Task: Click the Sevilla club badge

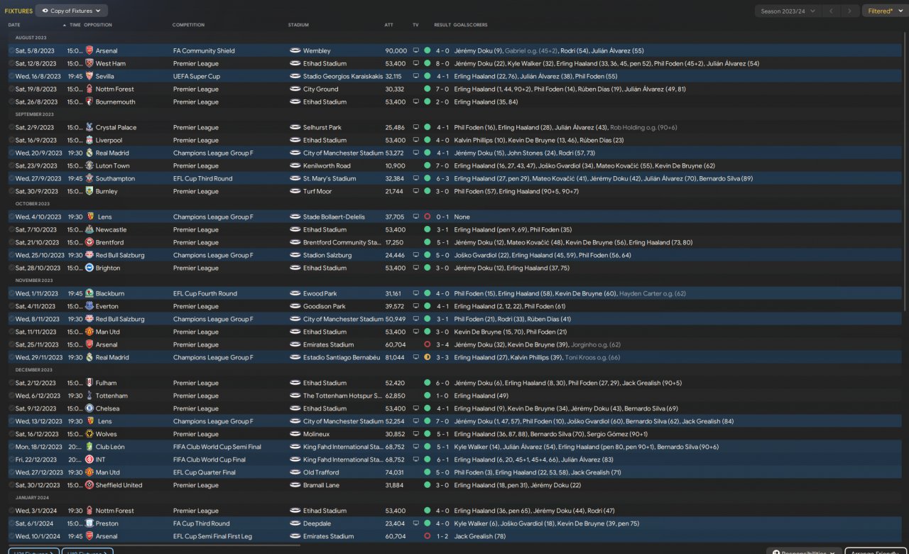Action: (89, 76)
